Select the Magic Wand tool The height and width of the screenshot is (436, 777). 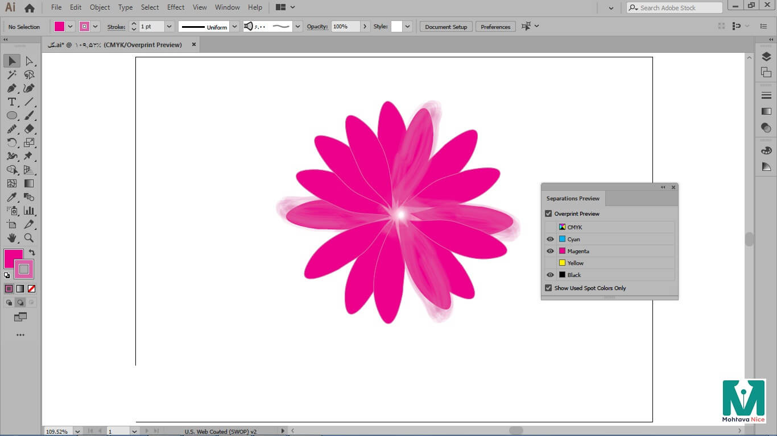click(11, 74)
